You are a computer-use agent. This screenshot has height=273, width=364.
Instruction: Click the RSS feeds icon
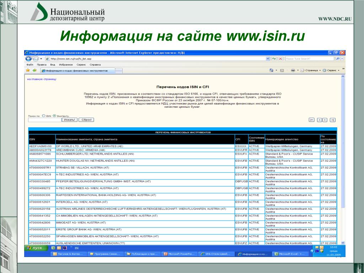282,70
